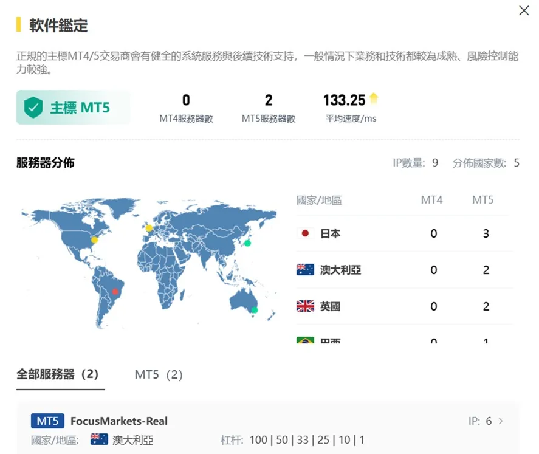Click the 軟件鑑定 heading
Screen dimensions: 539x454
click(58, 25)
